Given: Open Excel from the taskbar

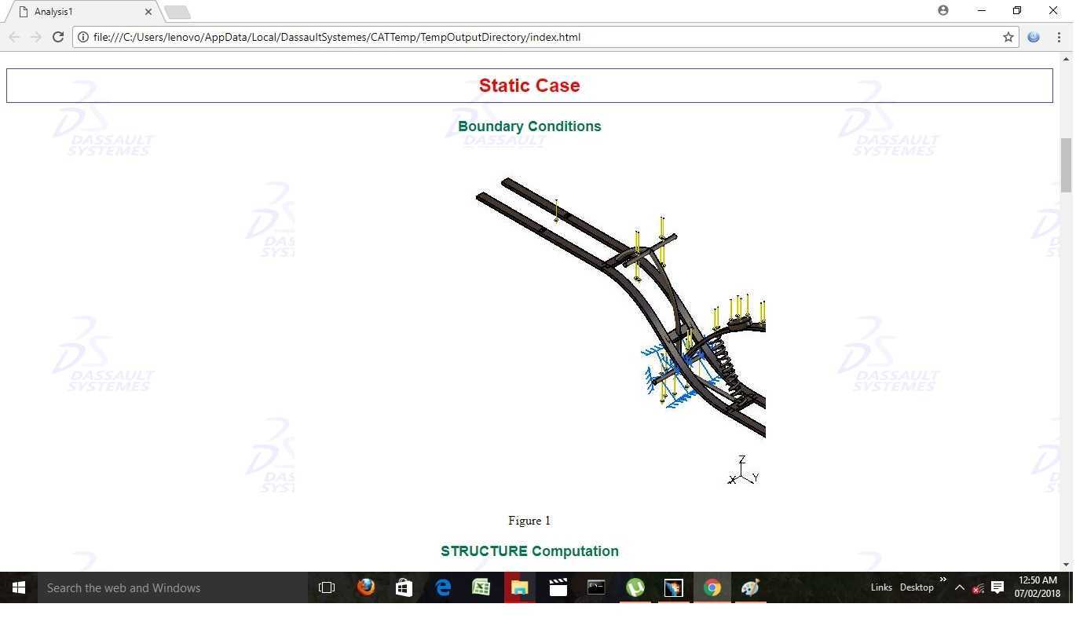Looking at the screenshot, I should 481,587.
